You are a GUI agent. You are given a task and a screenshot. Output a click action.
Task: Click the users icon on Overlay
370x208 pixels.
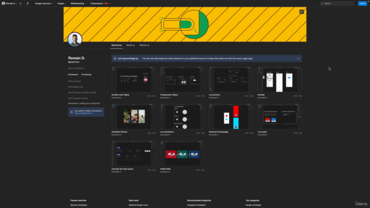click(299, 96)
